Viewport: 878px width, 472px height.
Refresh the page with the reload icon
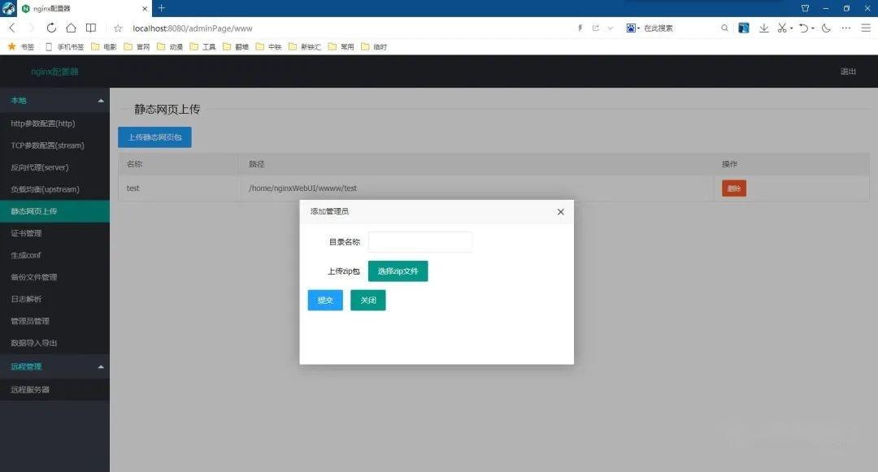50,28
